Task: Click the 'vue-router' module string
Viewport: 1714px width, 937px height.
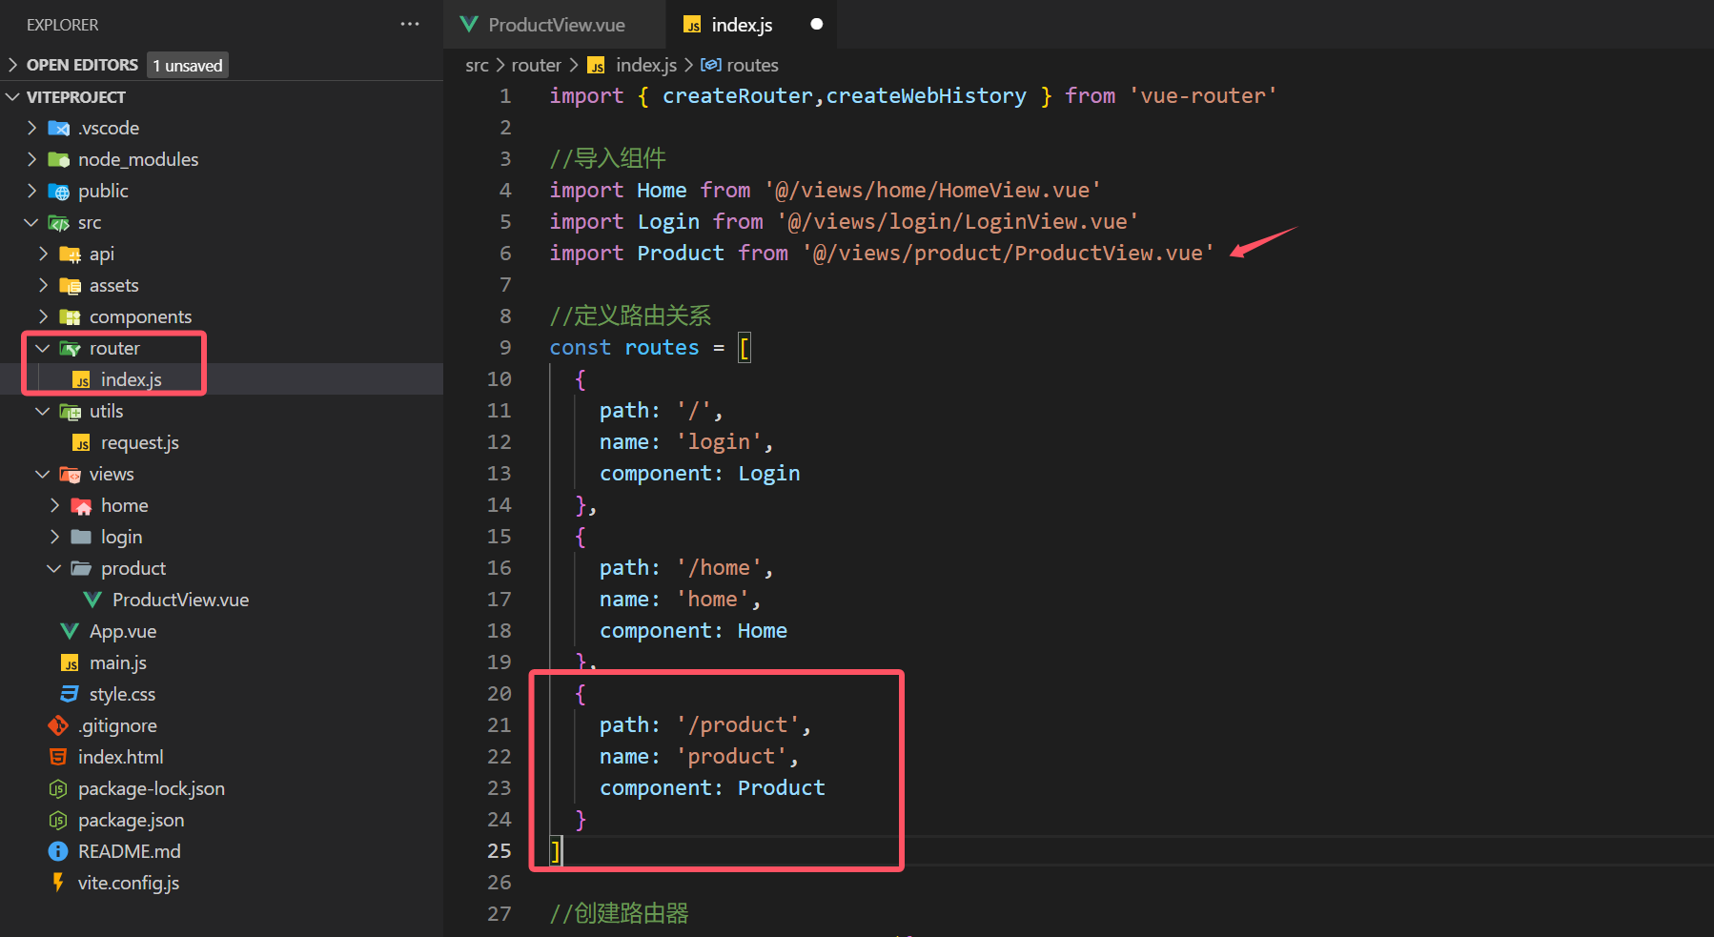Action: (1202, 95)
